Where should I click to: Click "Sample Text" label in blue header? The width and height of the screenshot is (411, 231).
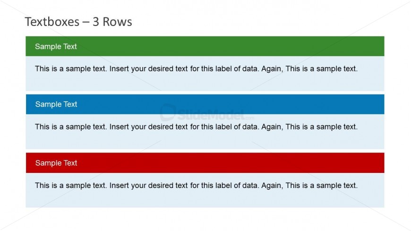(56, 104)
